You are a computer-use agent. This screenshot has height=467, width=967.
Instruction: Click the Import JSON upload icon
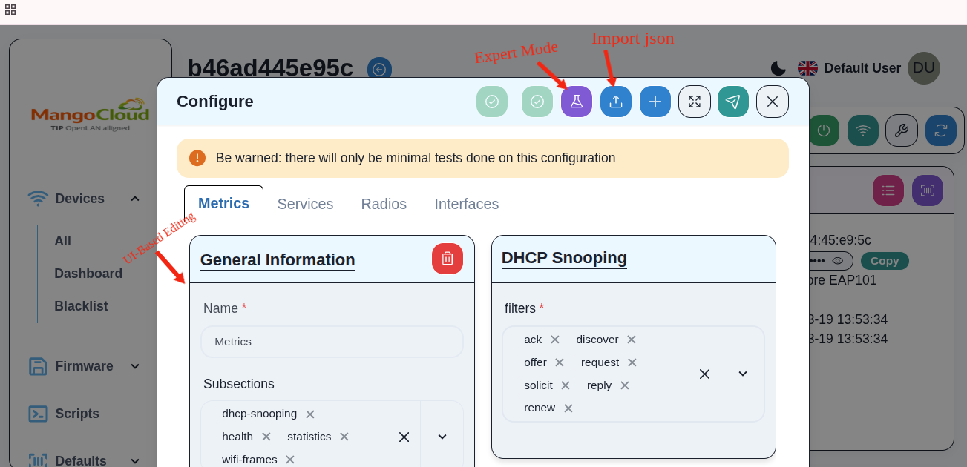click(615, 102)
